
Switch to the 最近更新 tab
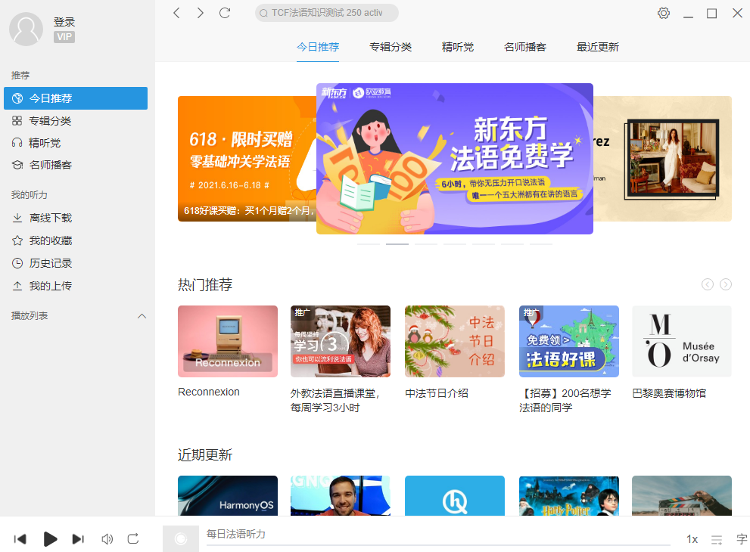pos(598,47)
